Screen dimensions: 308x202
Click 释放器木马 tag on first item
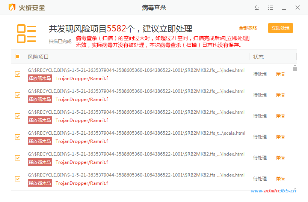click(40, 78)
